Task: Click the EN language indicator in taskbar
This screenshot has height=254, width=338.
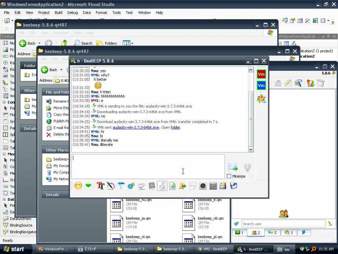Action: coord(279,249)
